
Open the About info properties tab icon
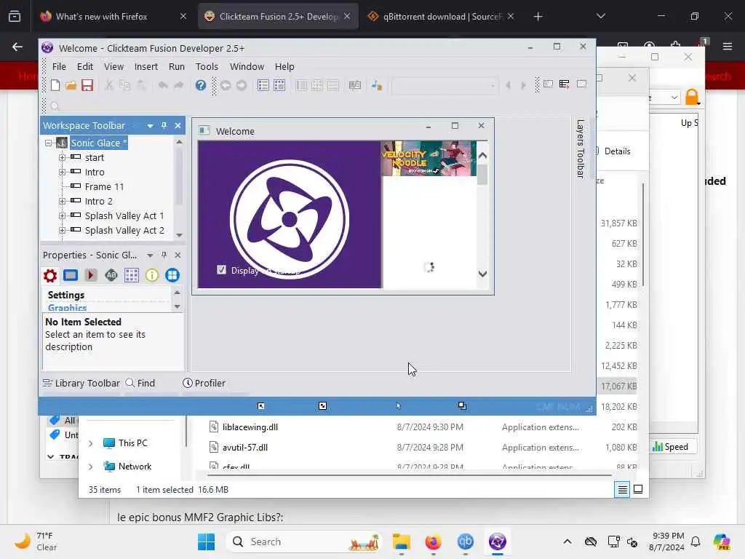click(151, 275)
